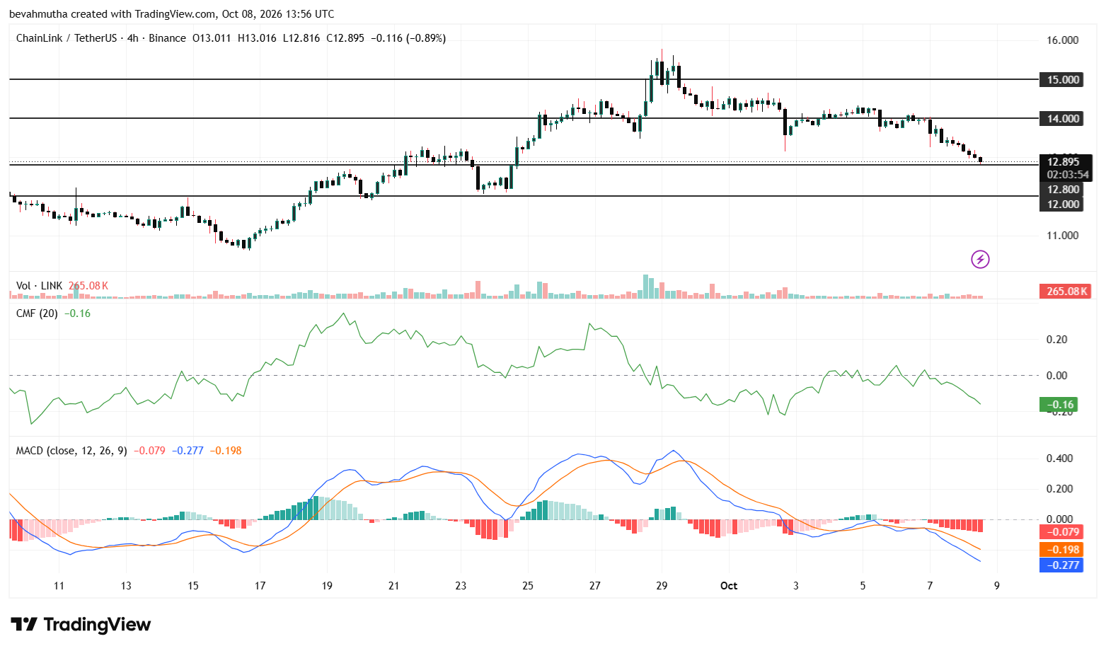Click the close price C12.895 in header

coord(345,38)
